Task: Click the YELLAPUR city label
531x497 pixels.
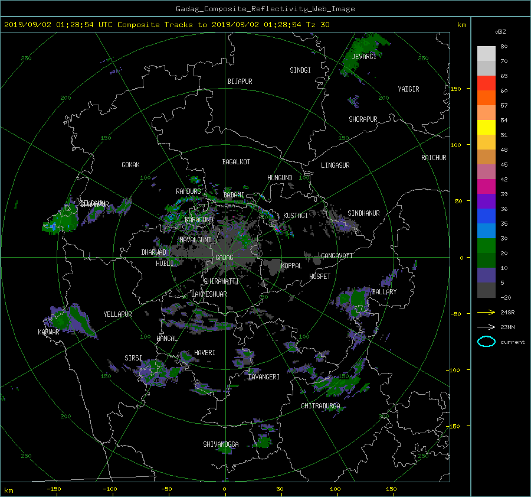Action: [x=117, y=314]
